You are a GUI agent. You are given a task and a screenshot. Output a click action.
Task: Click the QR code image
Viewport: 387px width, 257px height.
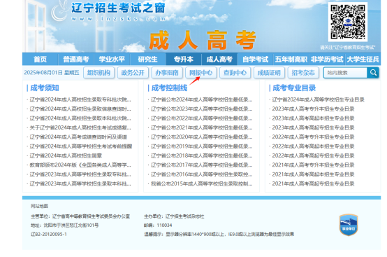(348, 22)
